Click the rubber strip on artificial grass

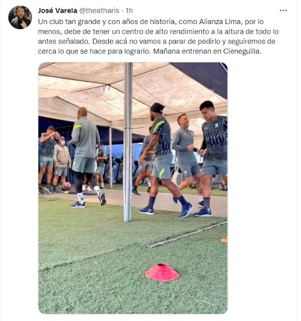click(x=187, y=234)
